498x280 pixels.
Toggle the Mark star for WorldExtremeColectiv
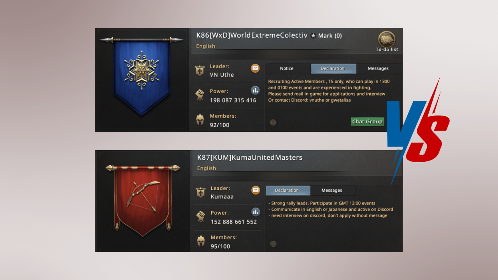tap(314, 36)
